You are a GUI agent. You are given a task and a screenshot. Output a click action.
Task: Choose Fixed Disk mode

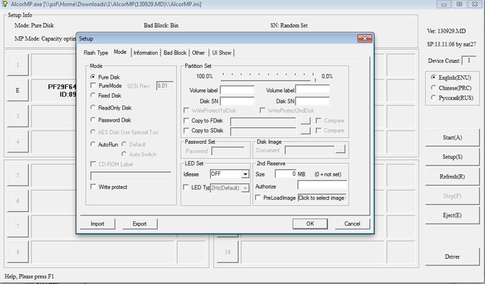93,95
